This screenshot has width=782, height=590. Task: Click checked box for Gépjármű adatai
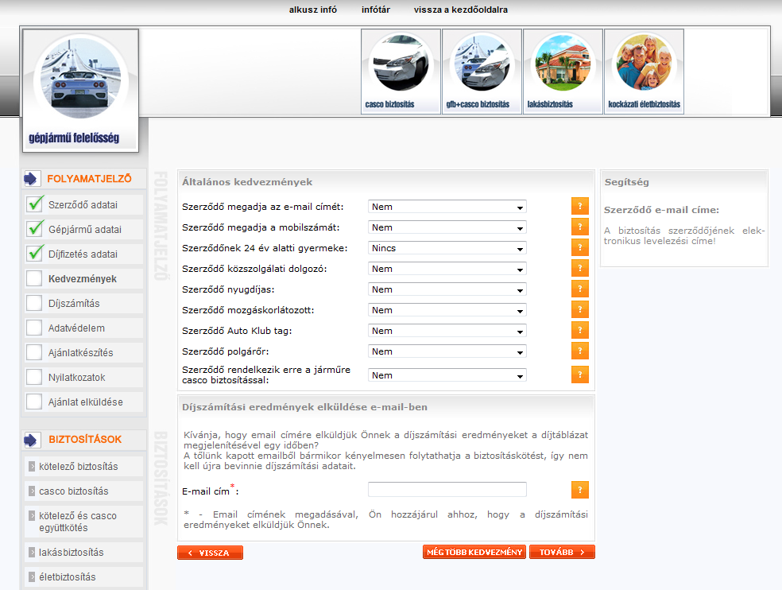[x=34, y=229]
